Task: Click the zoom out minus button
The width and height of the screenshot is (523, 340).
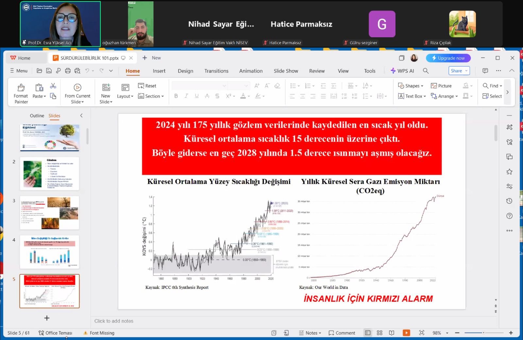Action: pyautogui.click(x=457, y=333)
